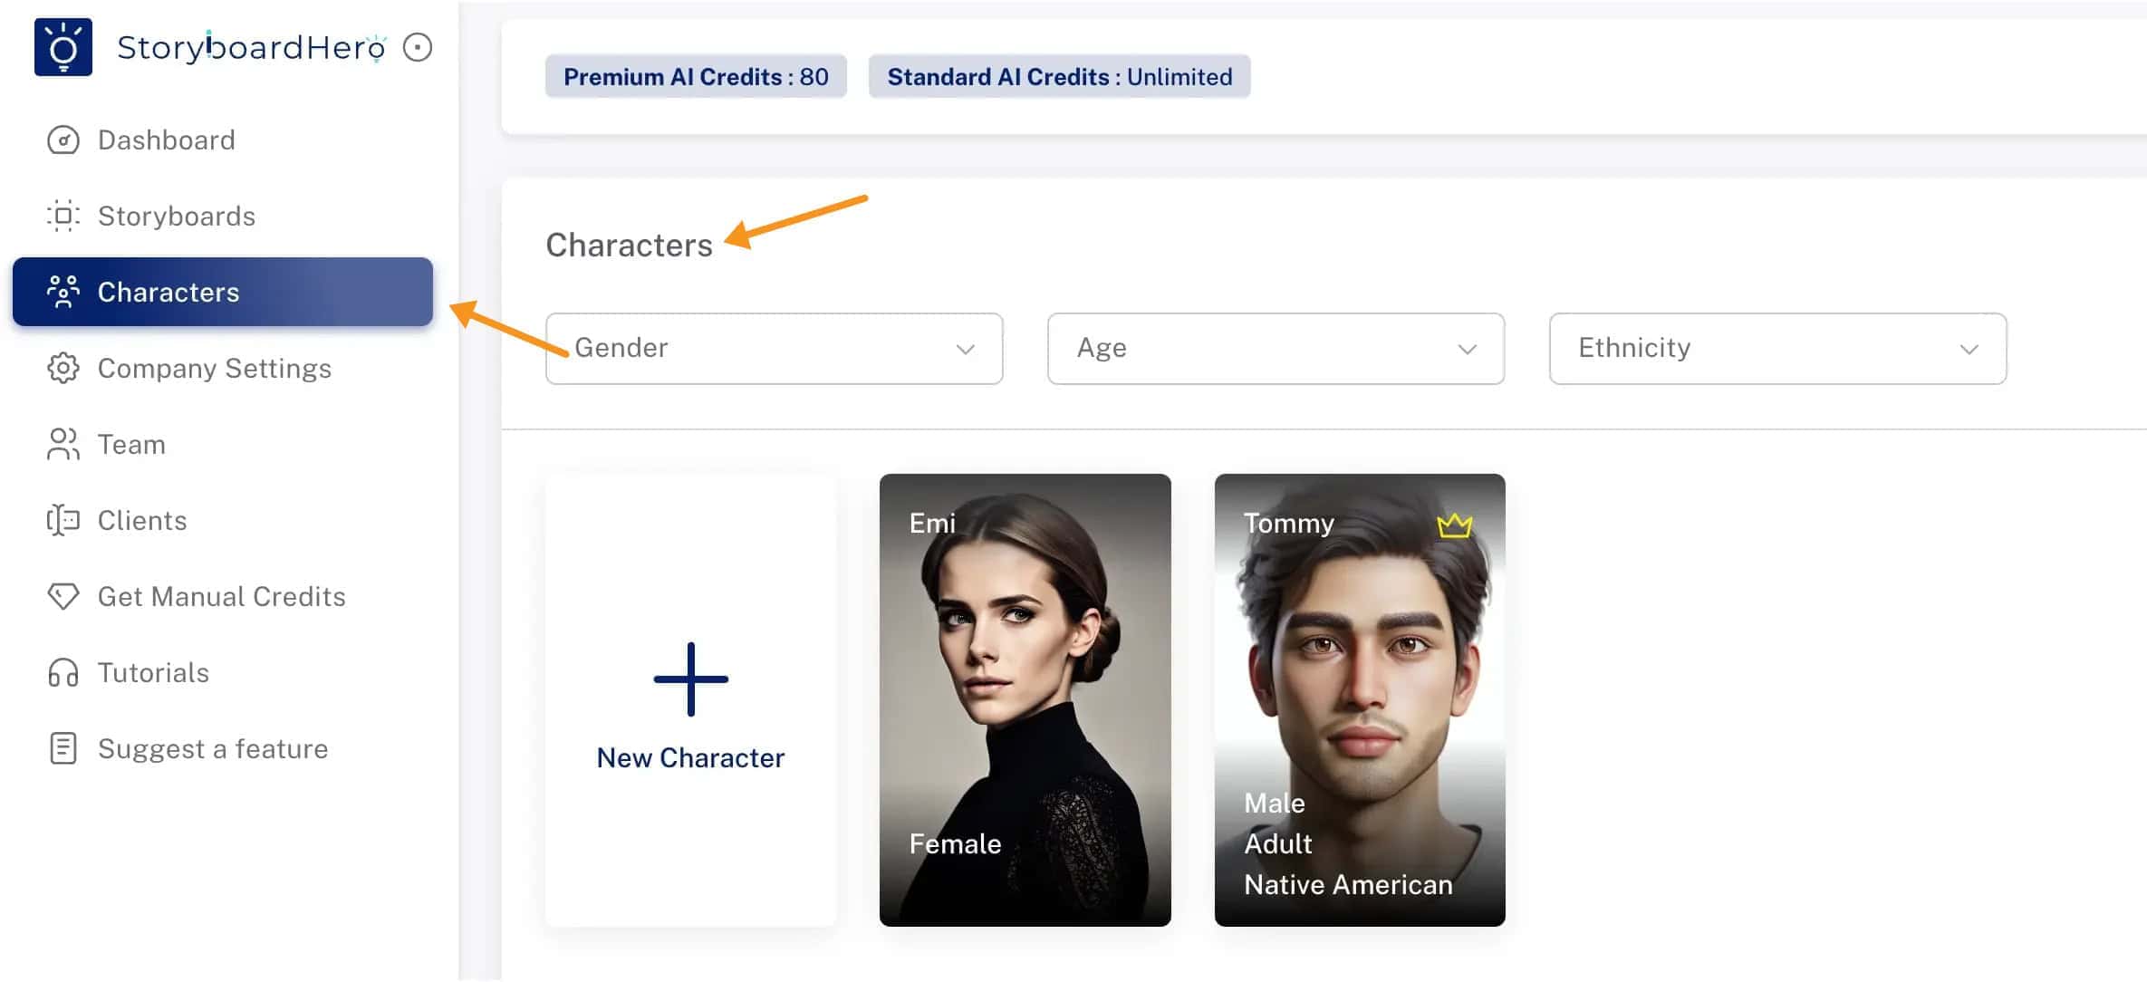The image size is (2147, 982).
Task: Switch to the Storyboards section
Action: coord(176,216)
